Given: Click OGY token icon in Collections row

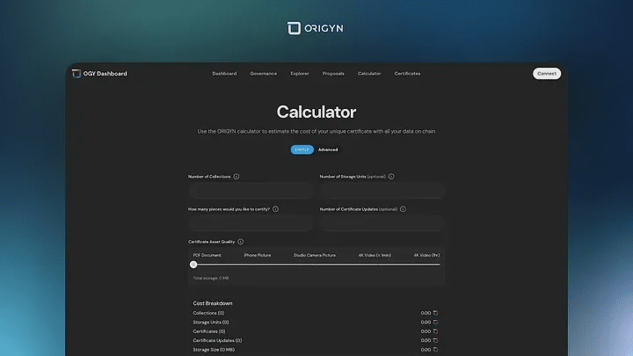Looking at the screenshot, I should [435, 313].
